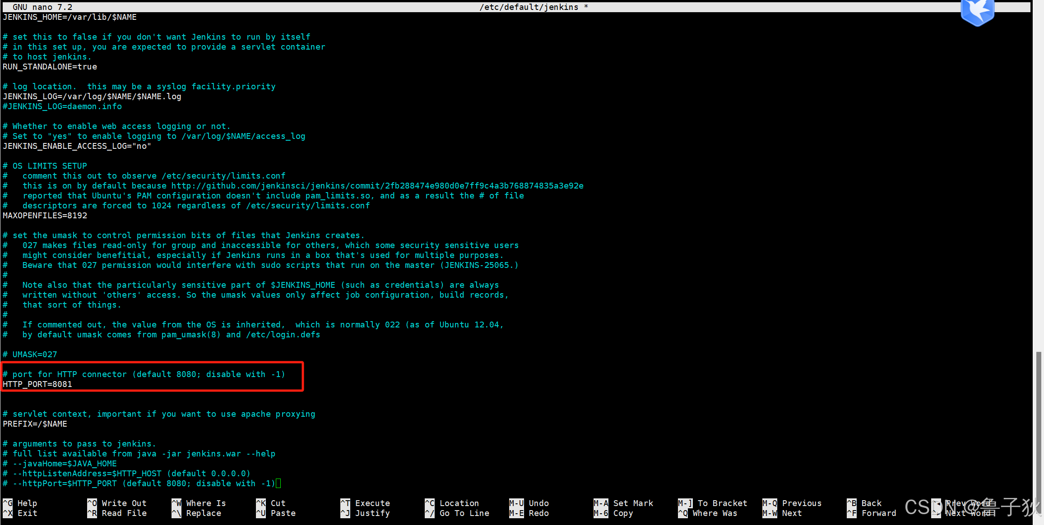Viewport: 1044px width, 525px height.
Task: Click the to host jenkins. comment
Action: click(x=47, y=56)
